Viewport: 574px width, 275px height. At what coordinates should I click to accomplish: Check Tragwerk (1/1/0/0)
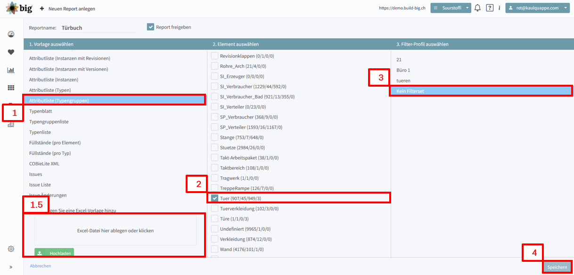pyautogui.click(x=214, y=178)
